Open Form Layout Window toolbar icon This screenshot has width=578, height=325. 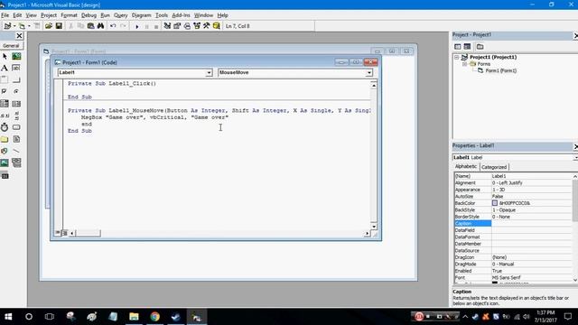(187, 26)
